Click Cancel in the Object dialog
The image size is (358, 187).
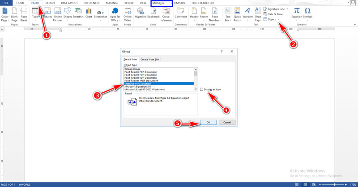227,123
